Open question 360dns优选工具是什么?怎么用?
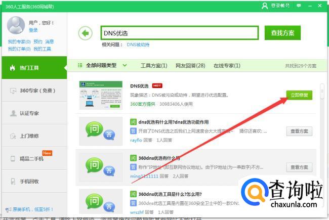Screen dimensions: 329x220 pos(170,194)
